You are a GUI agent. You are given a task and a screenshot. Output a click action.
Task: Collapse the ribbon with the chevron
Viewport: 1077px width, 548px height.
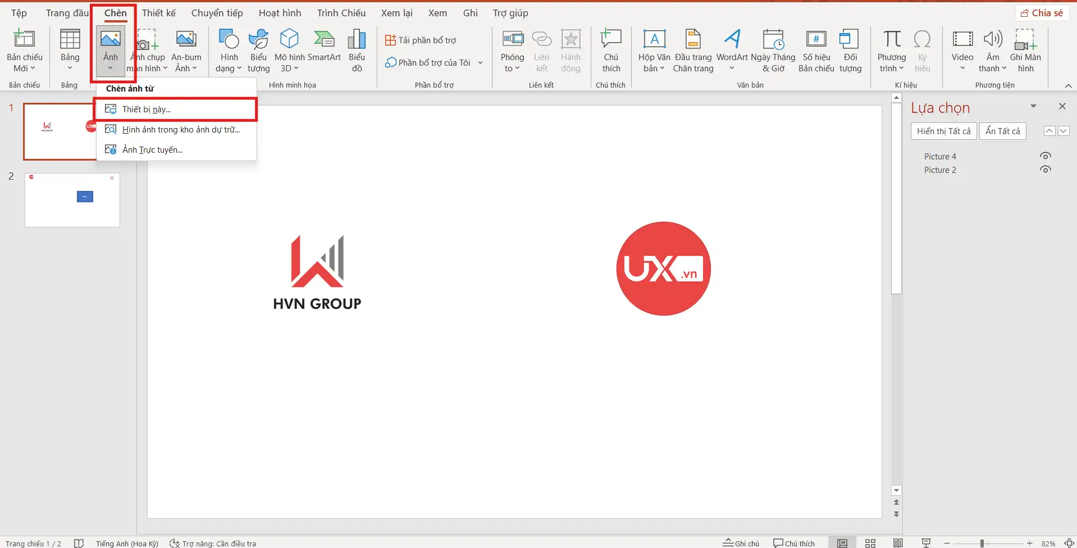[1068, 85]
